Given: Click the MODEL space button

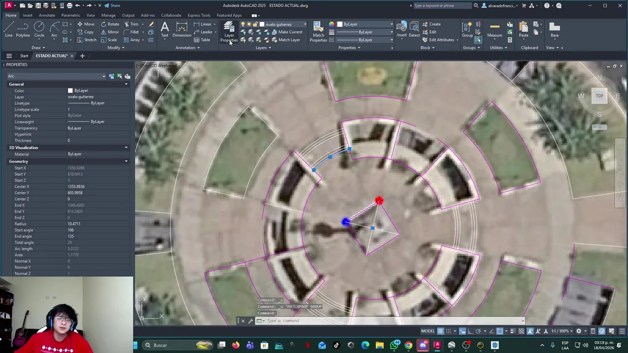Looking at the screenshot, I should (428, 331).
